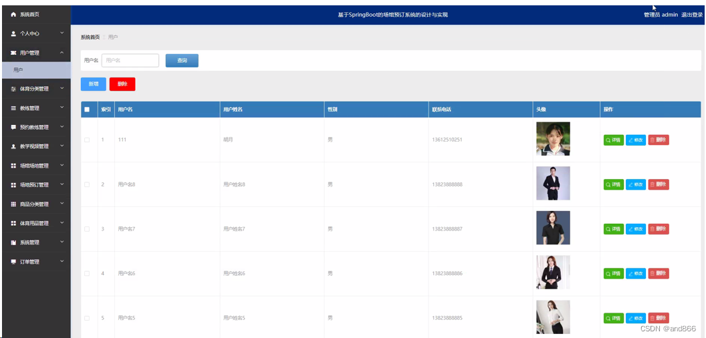Click the phone number 13823888887

447,229
